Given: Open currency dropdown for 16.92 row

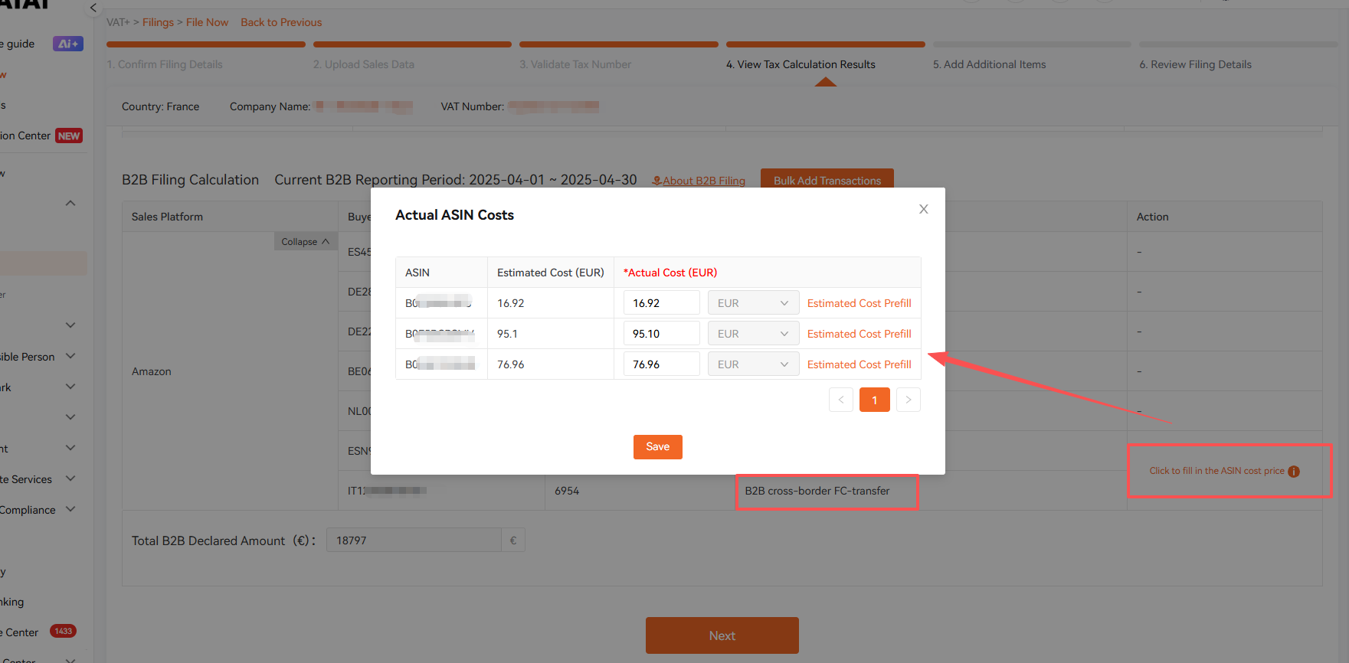Looking at the screenshot, I should [753, 303].
